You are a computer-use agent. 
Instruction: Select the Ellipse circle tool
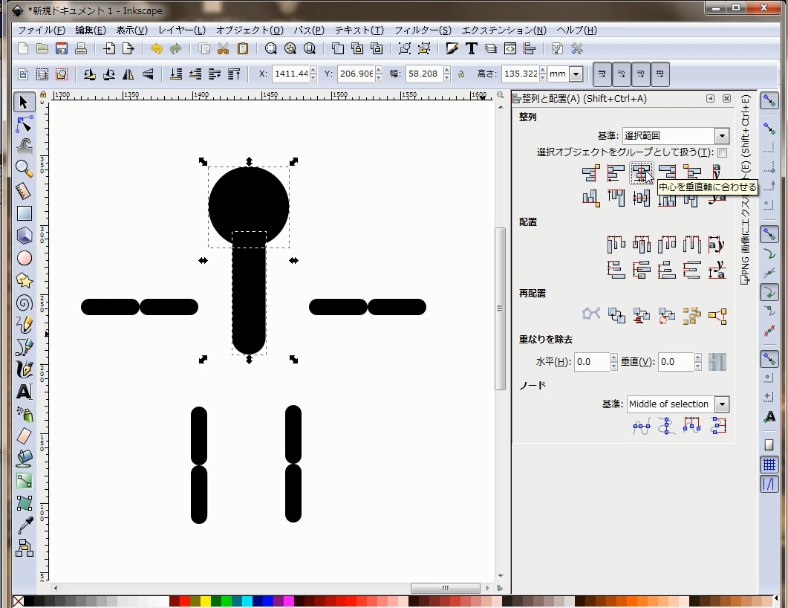(x=25, y=258)
